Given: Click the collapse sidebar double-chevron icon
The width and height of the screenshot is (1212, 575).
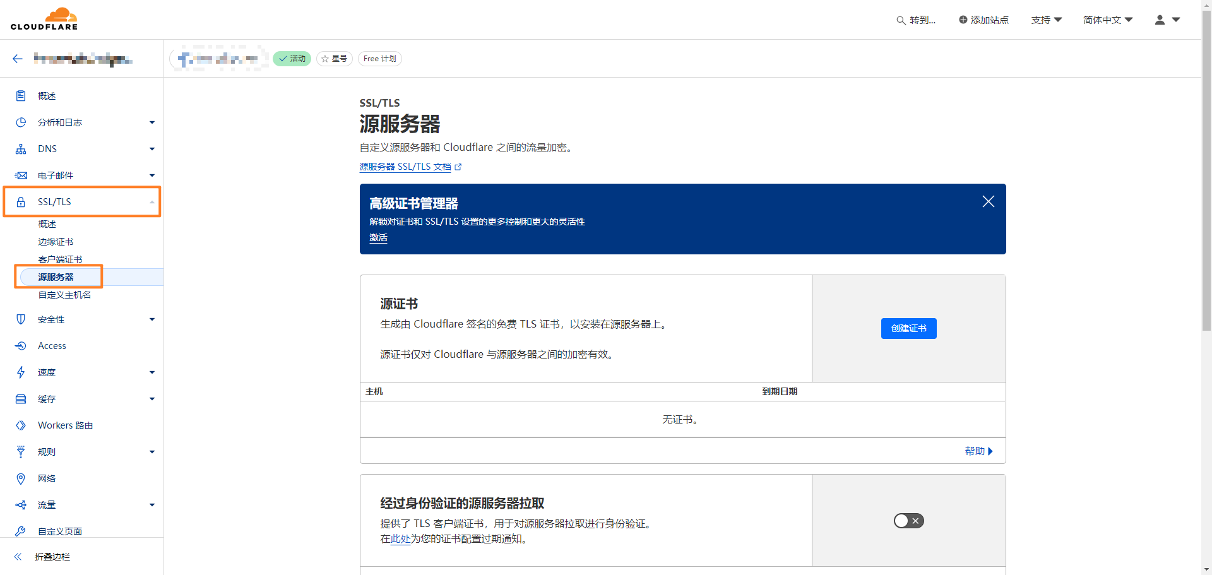Looking at the screenshot, I should 18,557.
